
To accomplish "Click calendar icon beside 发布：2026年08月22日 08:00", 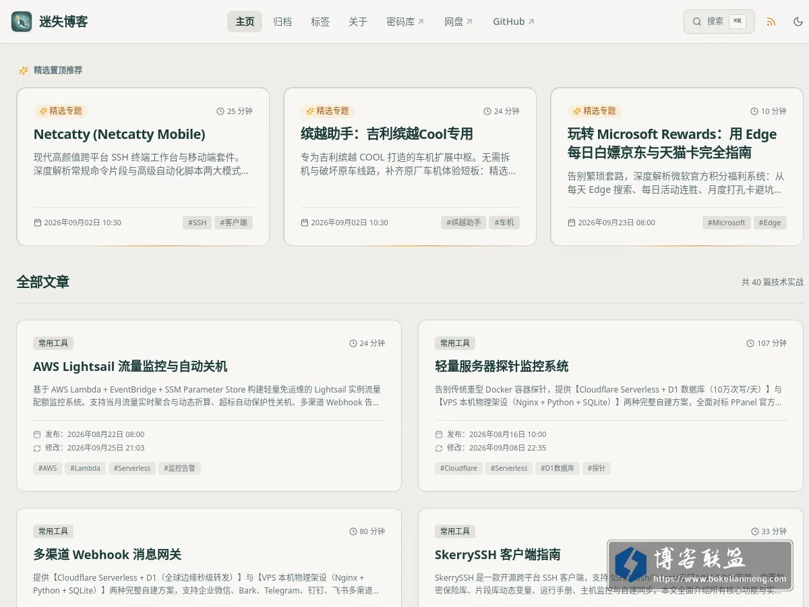I will click(x=37, y=434).
